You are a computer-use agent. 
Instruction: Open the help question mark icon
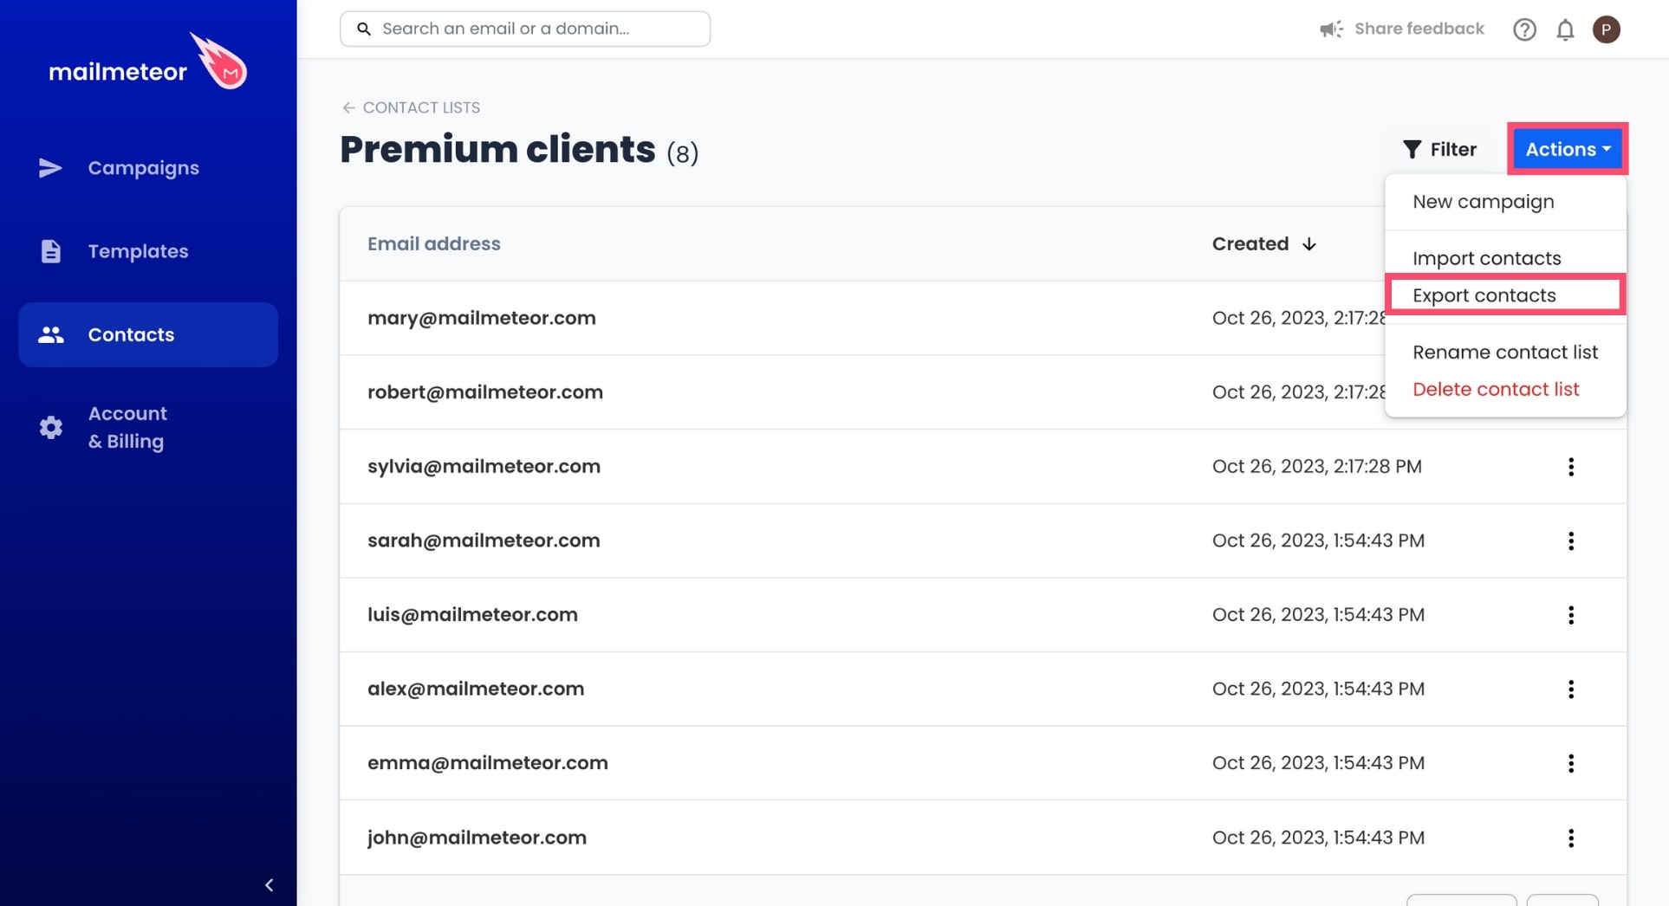1524,29
